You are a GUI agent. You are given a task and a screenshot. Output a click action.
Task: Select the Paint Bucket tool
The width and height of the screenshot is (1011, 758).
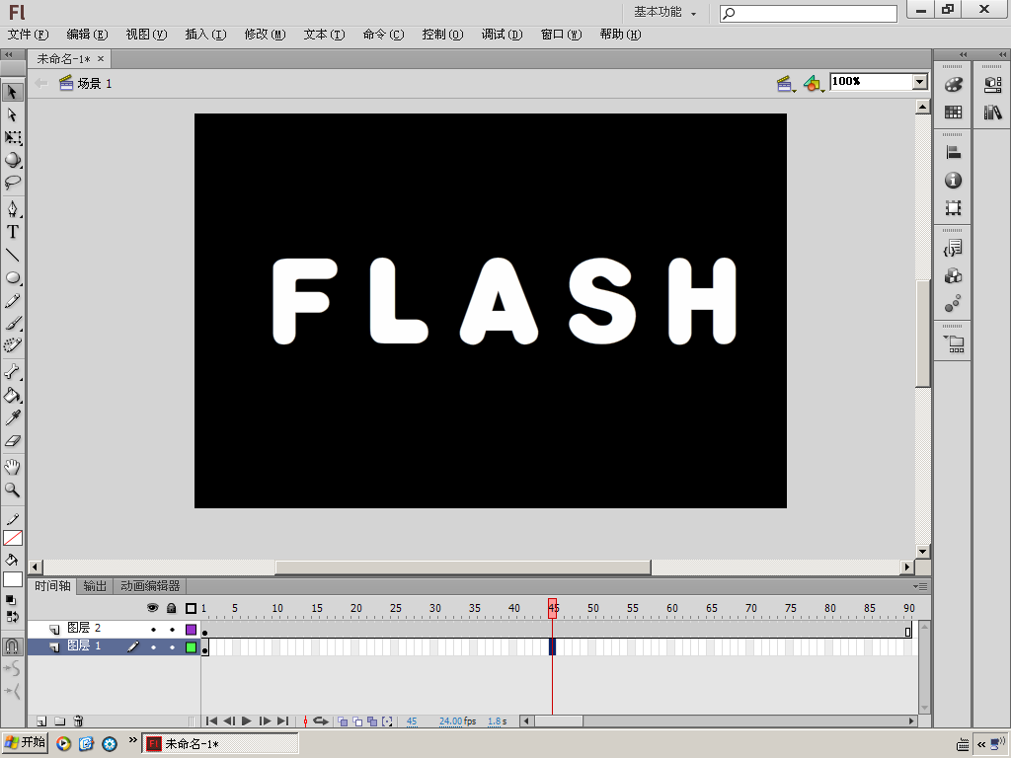click(12, 395)
